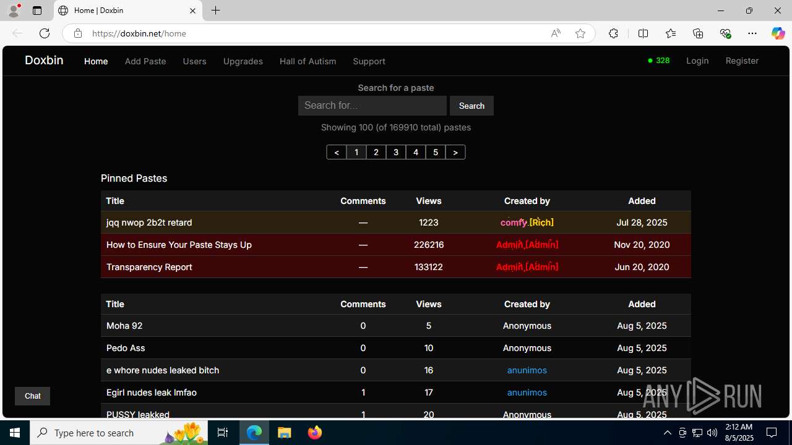This screenshot has width=792, height=445.
Task: Open "How to Ensure Your Paste Stays Up"
Action: coord(179,245)
